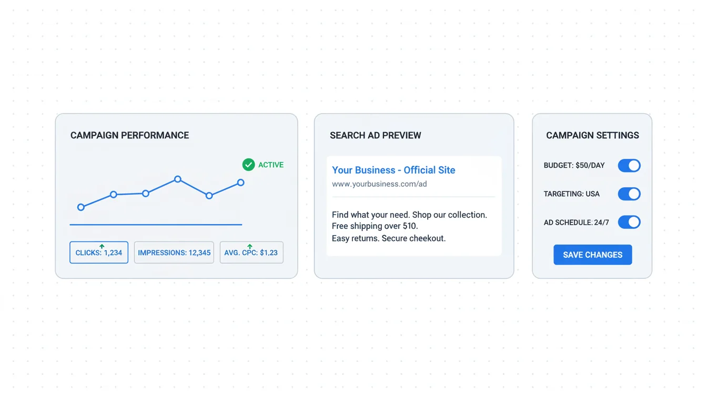Viewport: 707px width, 404px height.
Task: Click the Campaign Settings heading
Action: pos(592,135)
